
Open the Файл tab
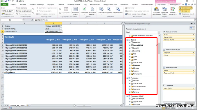(4, 5)
